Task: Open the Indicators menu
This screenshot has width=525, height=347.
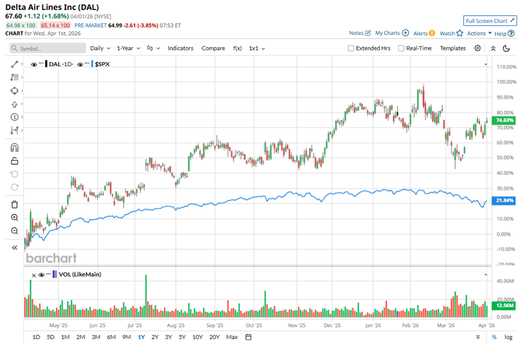Action: click(180, 48)
